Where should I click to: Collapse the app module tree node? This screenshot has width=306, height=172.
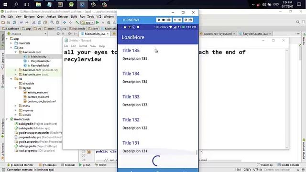tap(7, 39)
